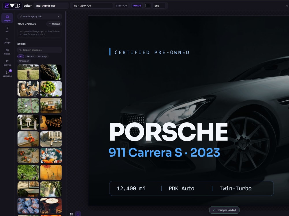Screen dimensions: 289x216
Task: Select the PDK Auto spec text
Action: pos(181,188)
